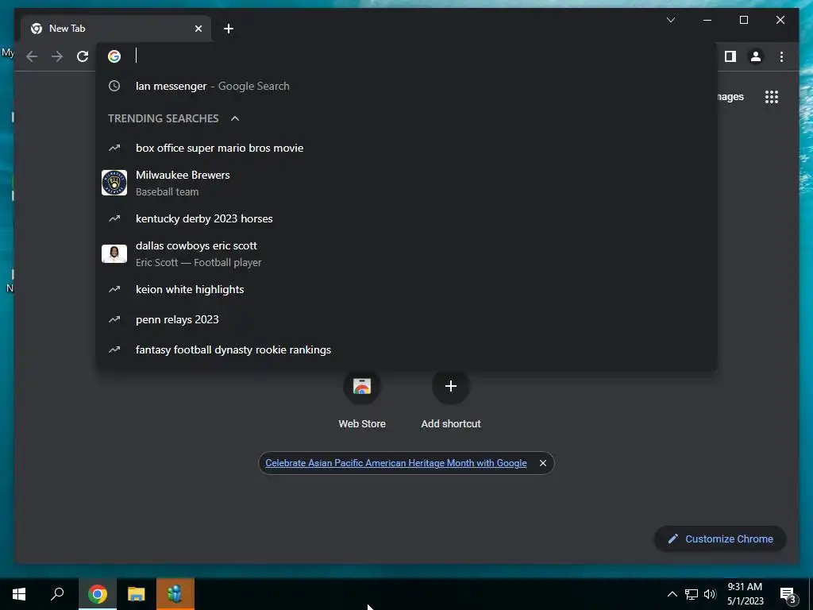Open the Web Store shortcut
Viewport: 813px width, 610px height.
click(x=362, y=401)
